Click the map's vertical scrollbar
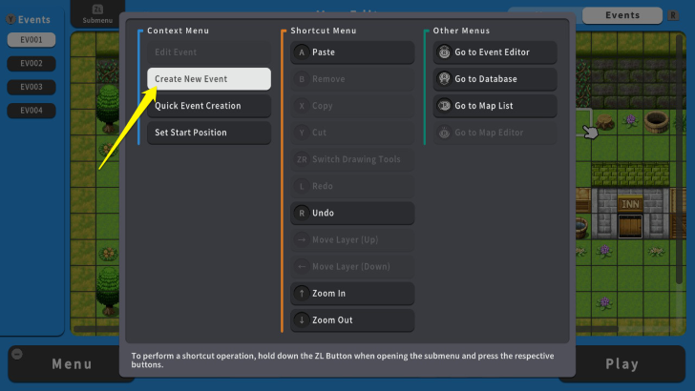 tap(679, 159)
